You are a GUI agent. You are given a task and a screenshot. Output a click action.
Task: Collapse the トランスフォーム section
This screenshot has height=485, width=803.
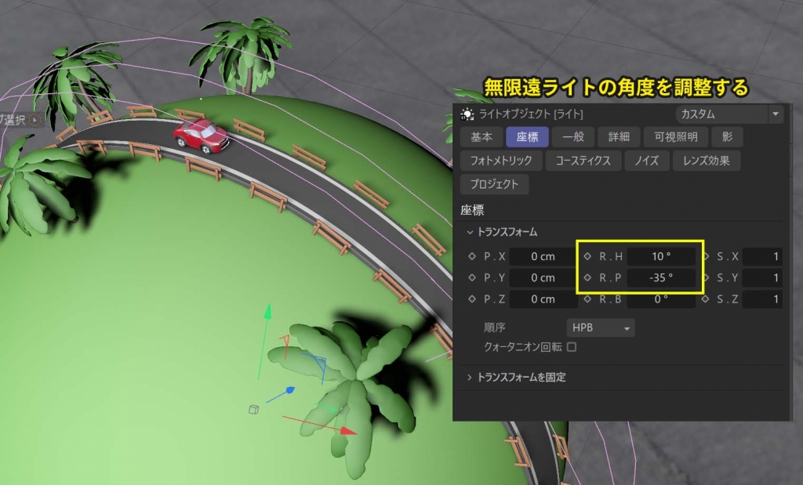tap(470, 232)
